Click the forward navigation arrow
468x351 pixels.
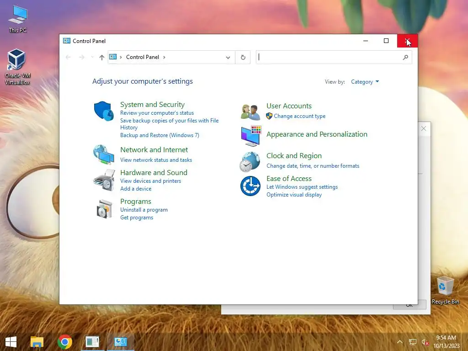click(x=81, y=57)
